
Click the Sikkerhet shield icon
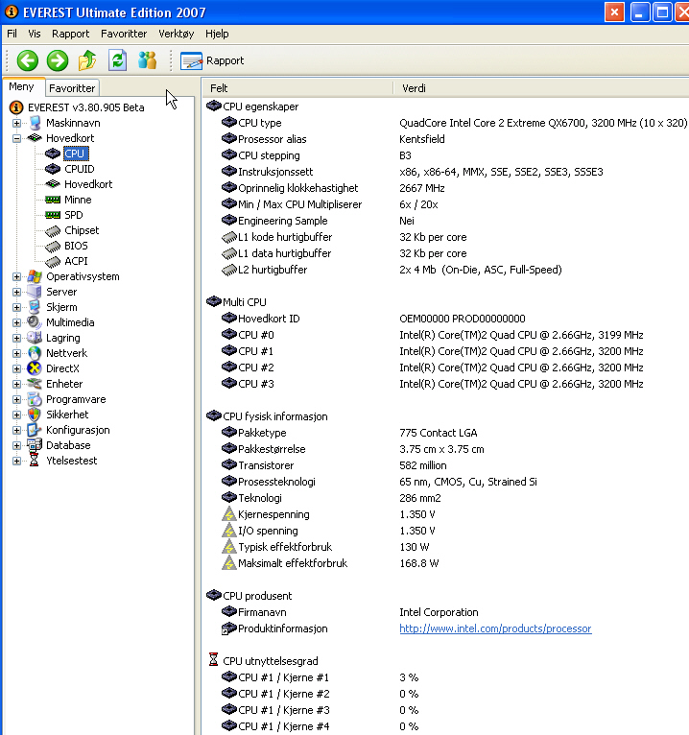(x=35, y=415)
